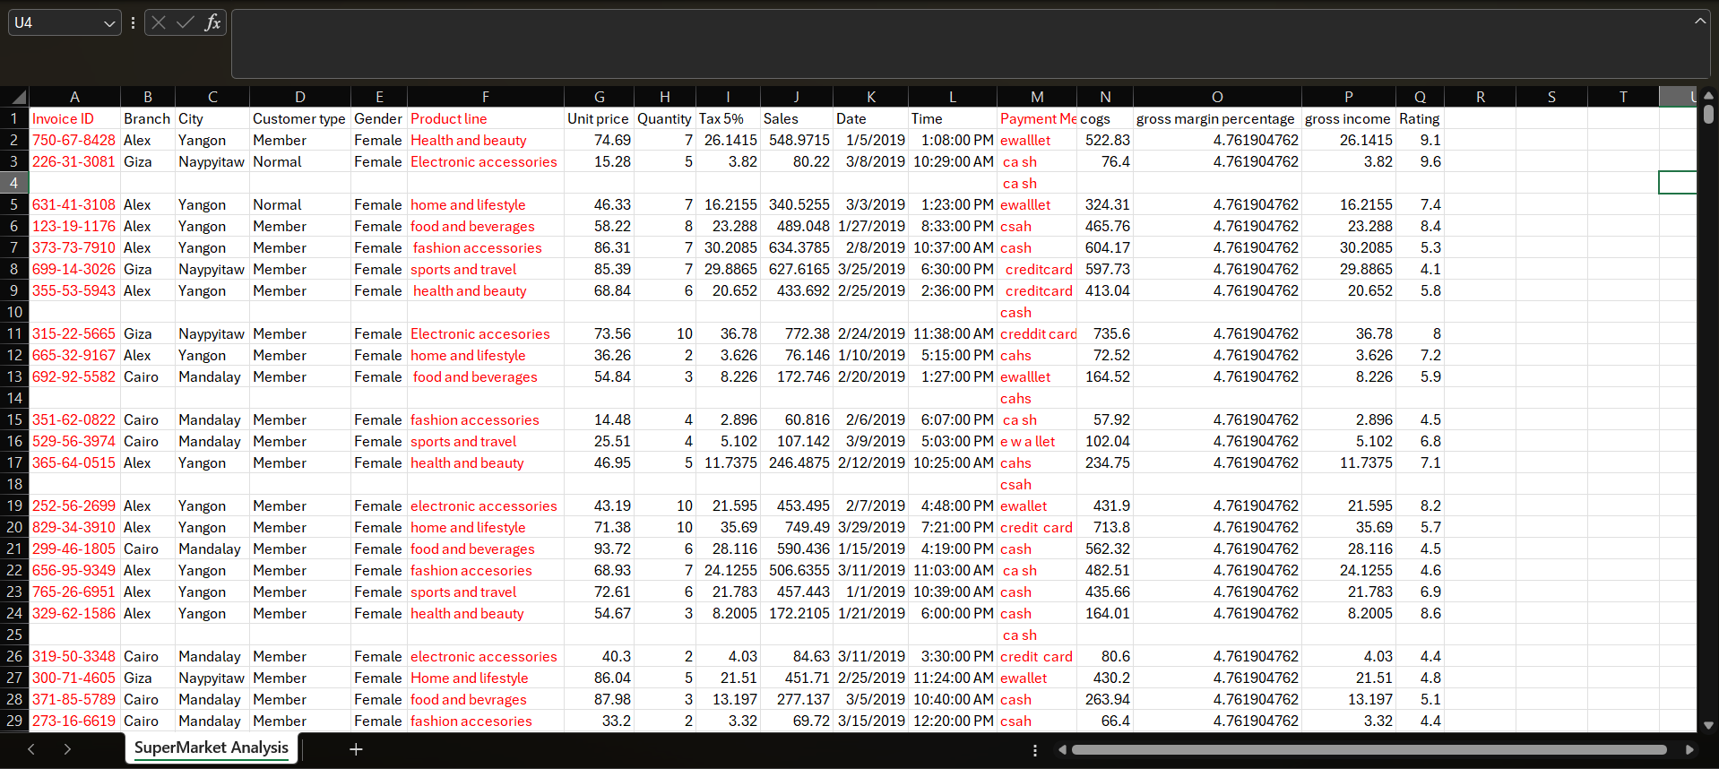Image resolution: width=1719 pixels, height=769 pixels.
Task: Click the formula bar options dots
Action: click(x=133, y=22)
